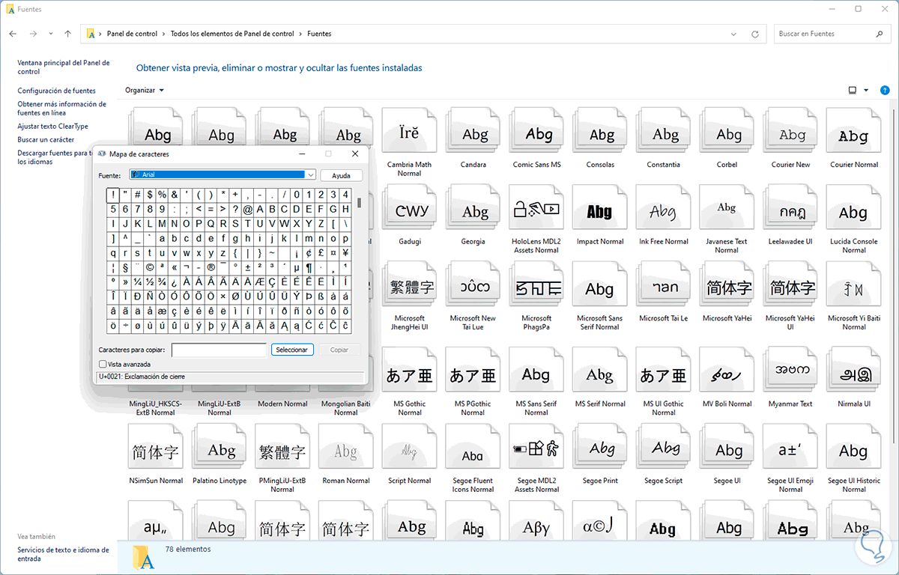Image resolution: width=899 pixels, height=575 pixels.
Task: Click the Seleccionar button
Action: (292, 350)
